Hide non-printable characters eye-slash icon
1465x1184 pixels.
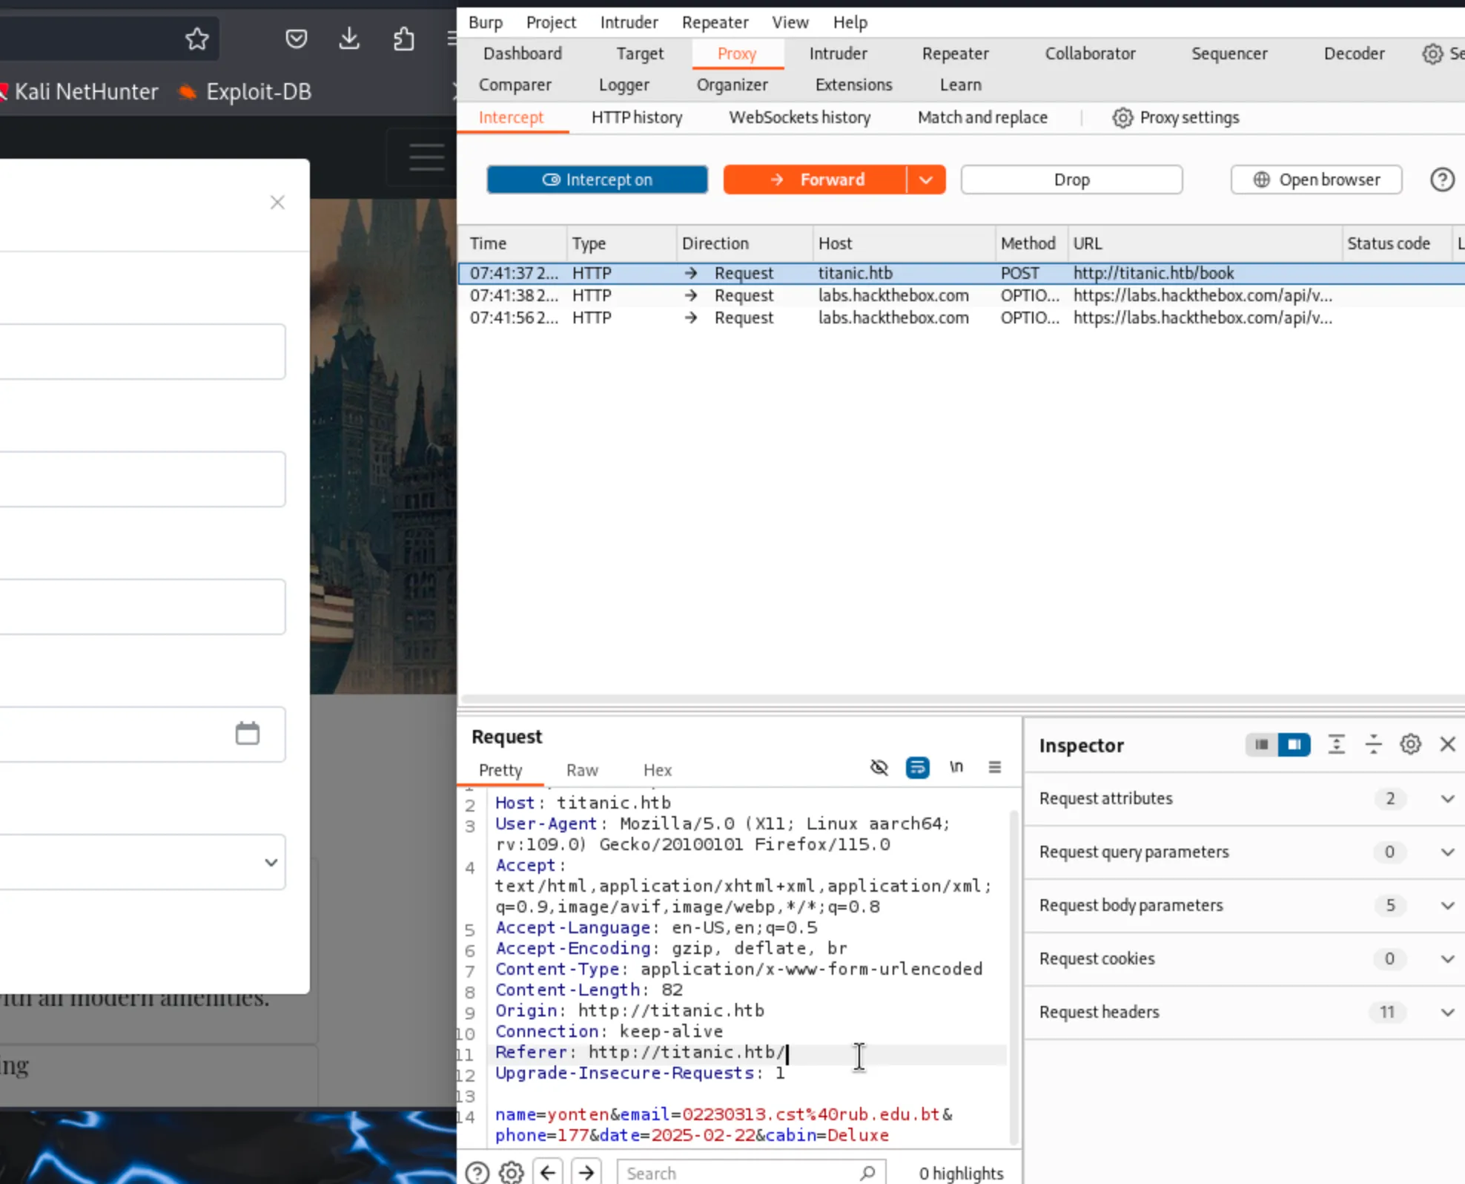[879, 767]
